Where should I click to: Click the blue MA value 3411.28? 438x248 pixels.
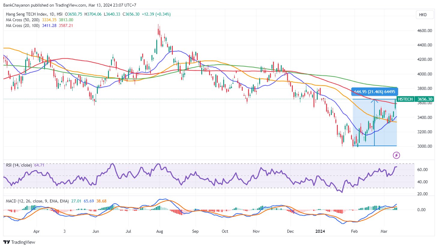pos(49,25)
